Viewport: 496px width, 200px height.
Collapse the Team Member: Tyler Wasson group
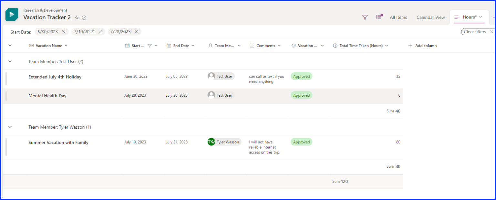[9, 127]
